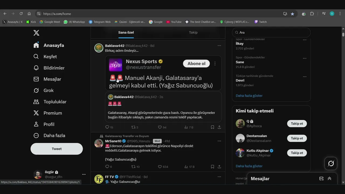The image size is (345, 194).
Task: Like MrSane10 post with 634 likes
Action: [x=163, y=167]
